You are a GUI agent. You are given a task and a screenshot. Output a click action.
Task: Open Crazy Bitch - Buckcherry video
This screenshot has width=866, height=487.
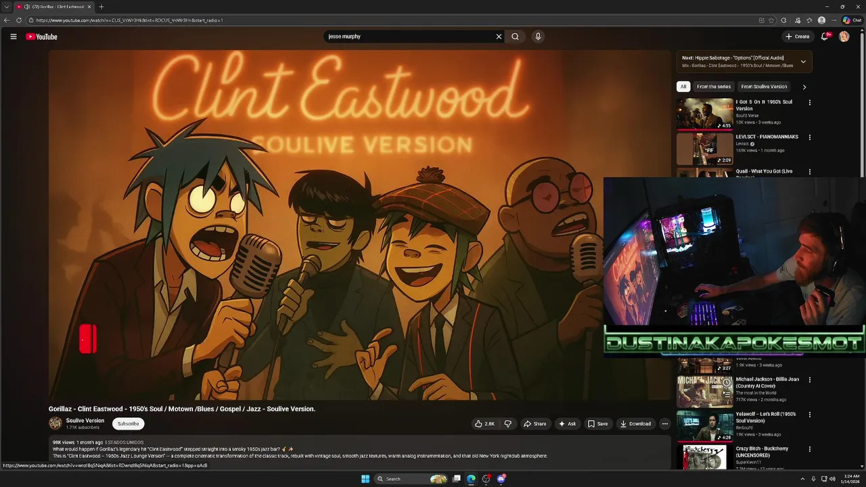point(762,451)
